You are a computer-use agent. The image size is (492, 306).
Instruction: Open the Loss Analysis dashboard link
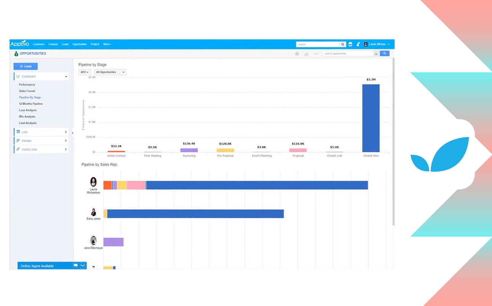[x=28, y=110]
